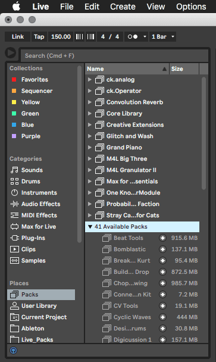The image size is (216, 362).
Task: Expand the ck.Operator pack
Action: [x=90, y=91]
